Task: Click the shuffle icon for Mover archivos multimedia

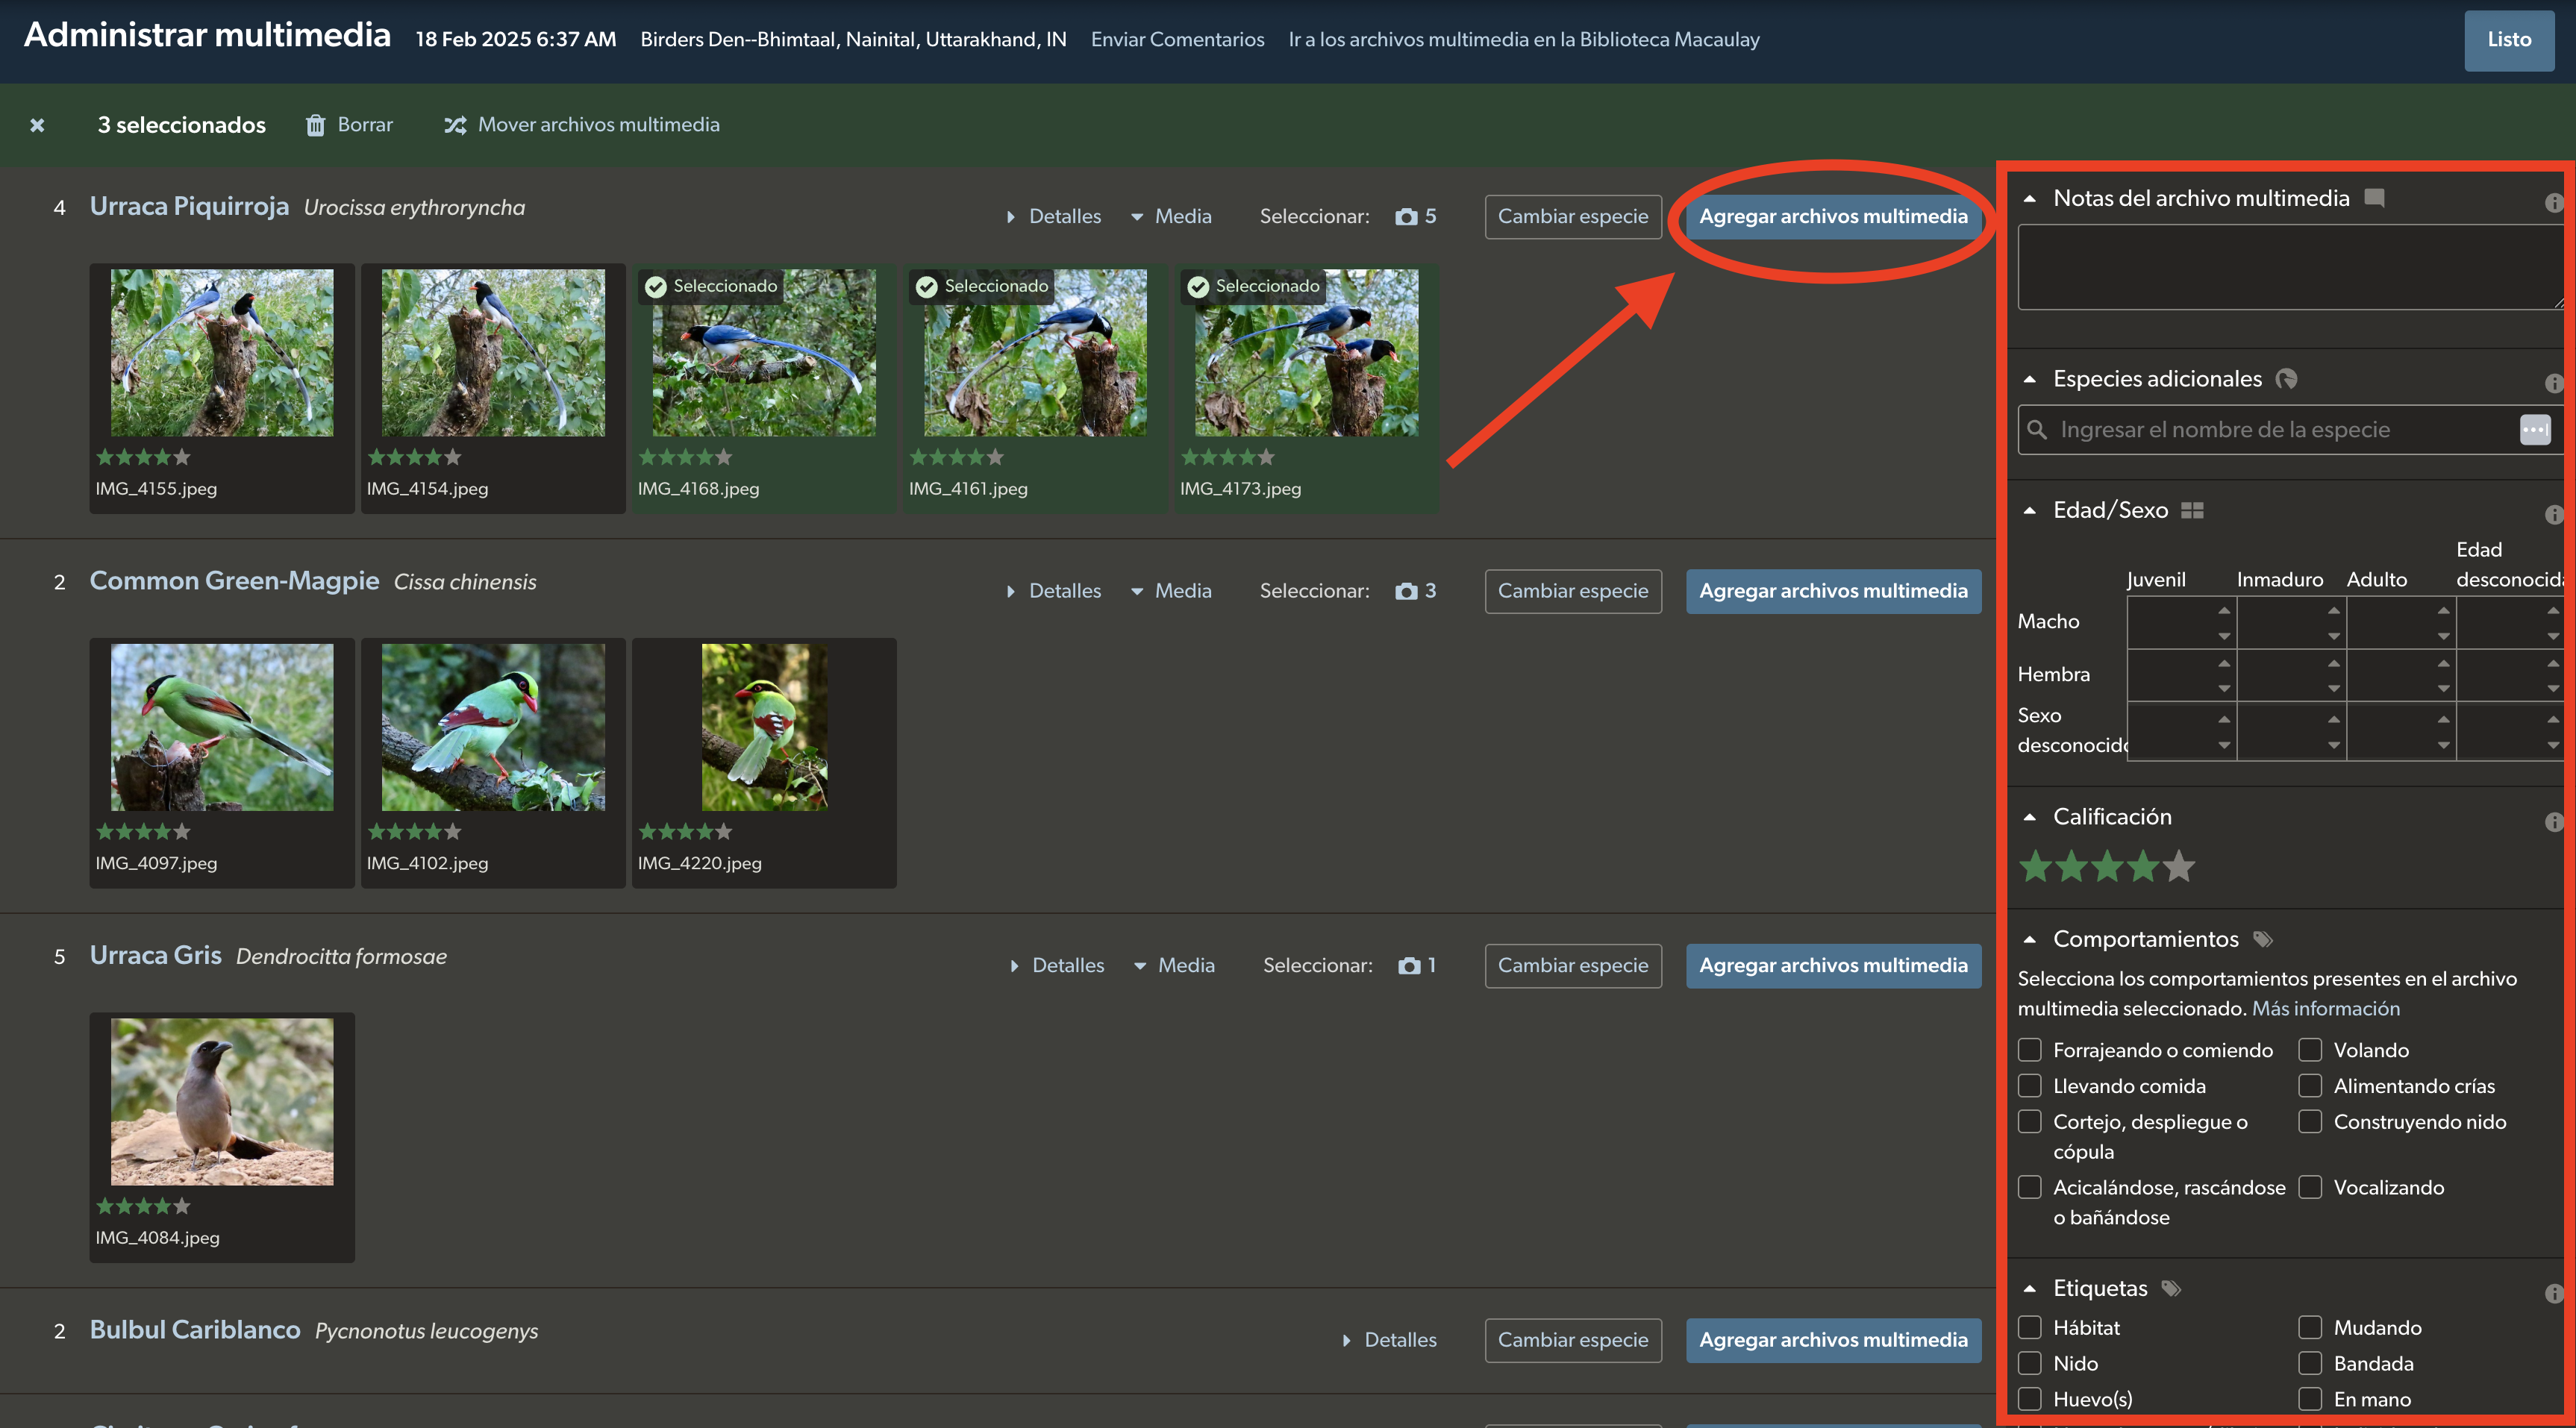Action: [455, 125]
